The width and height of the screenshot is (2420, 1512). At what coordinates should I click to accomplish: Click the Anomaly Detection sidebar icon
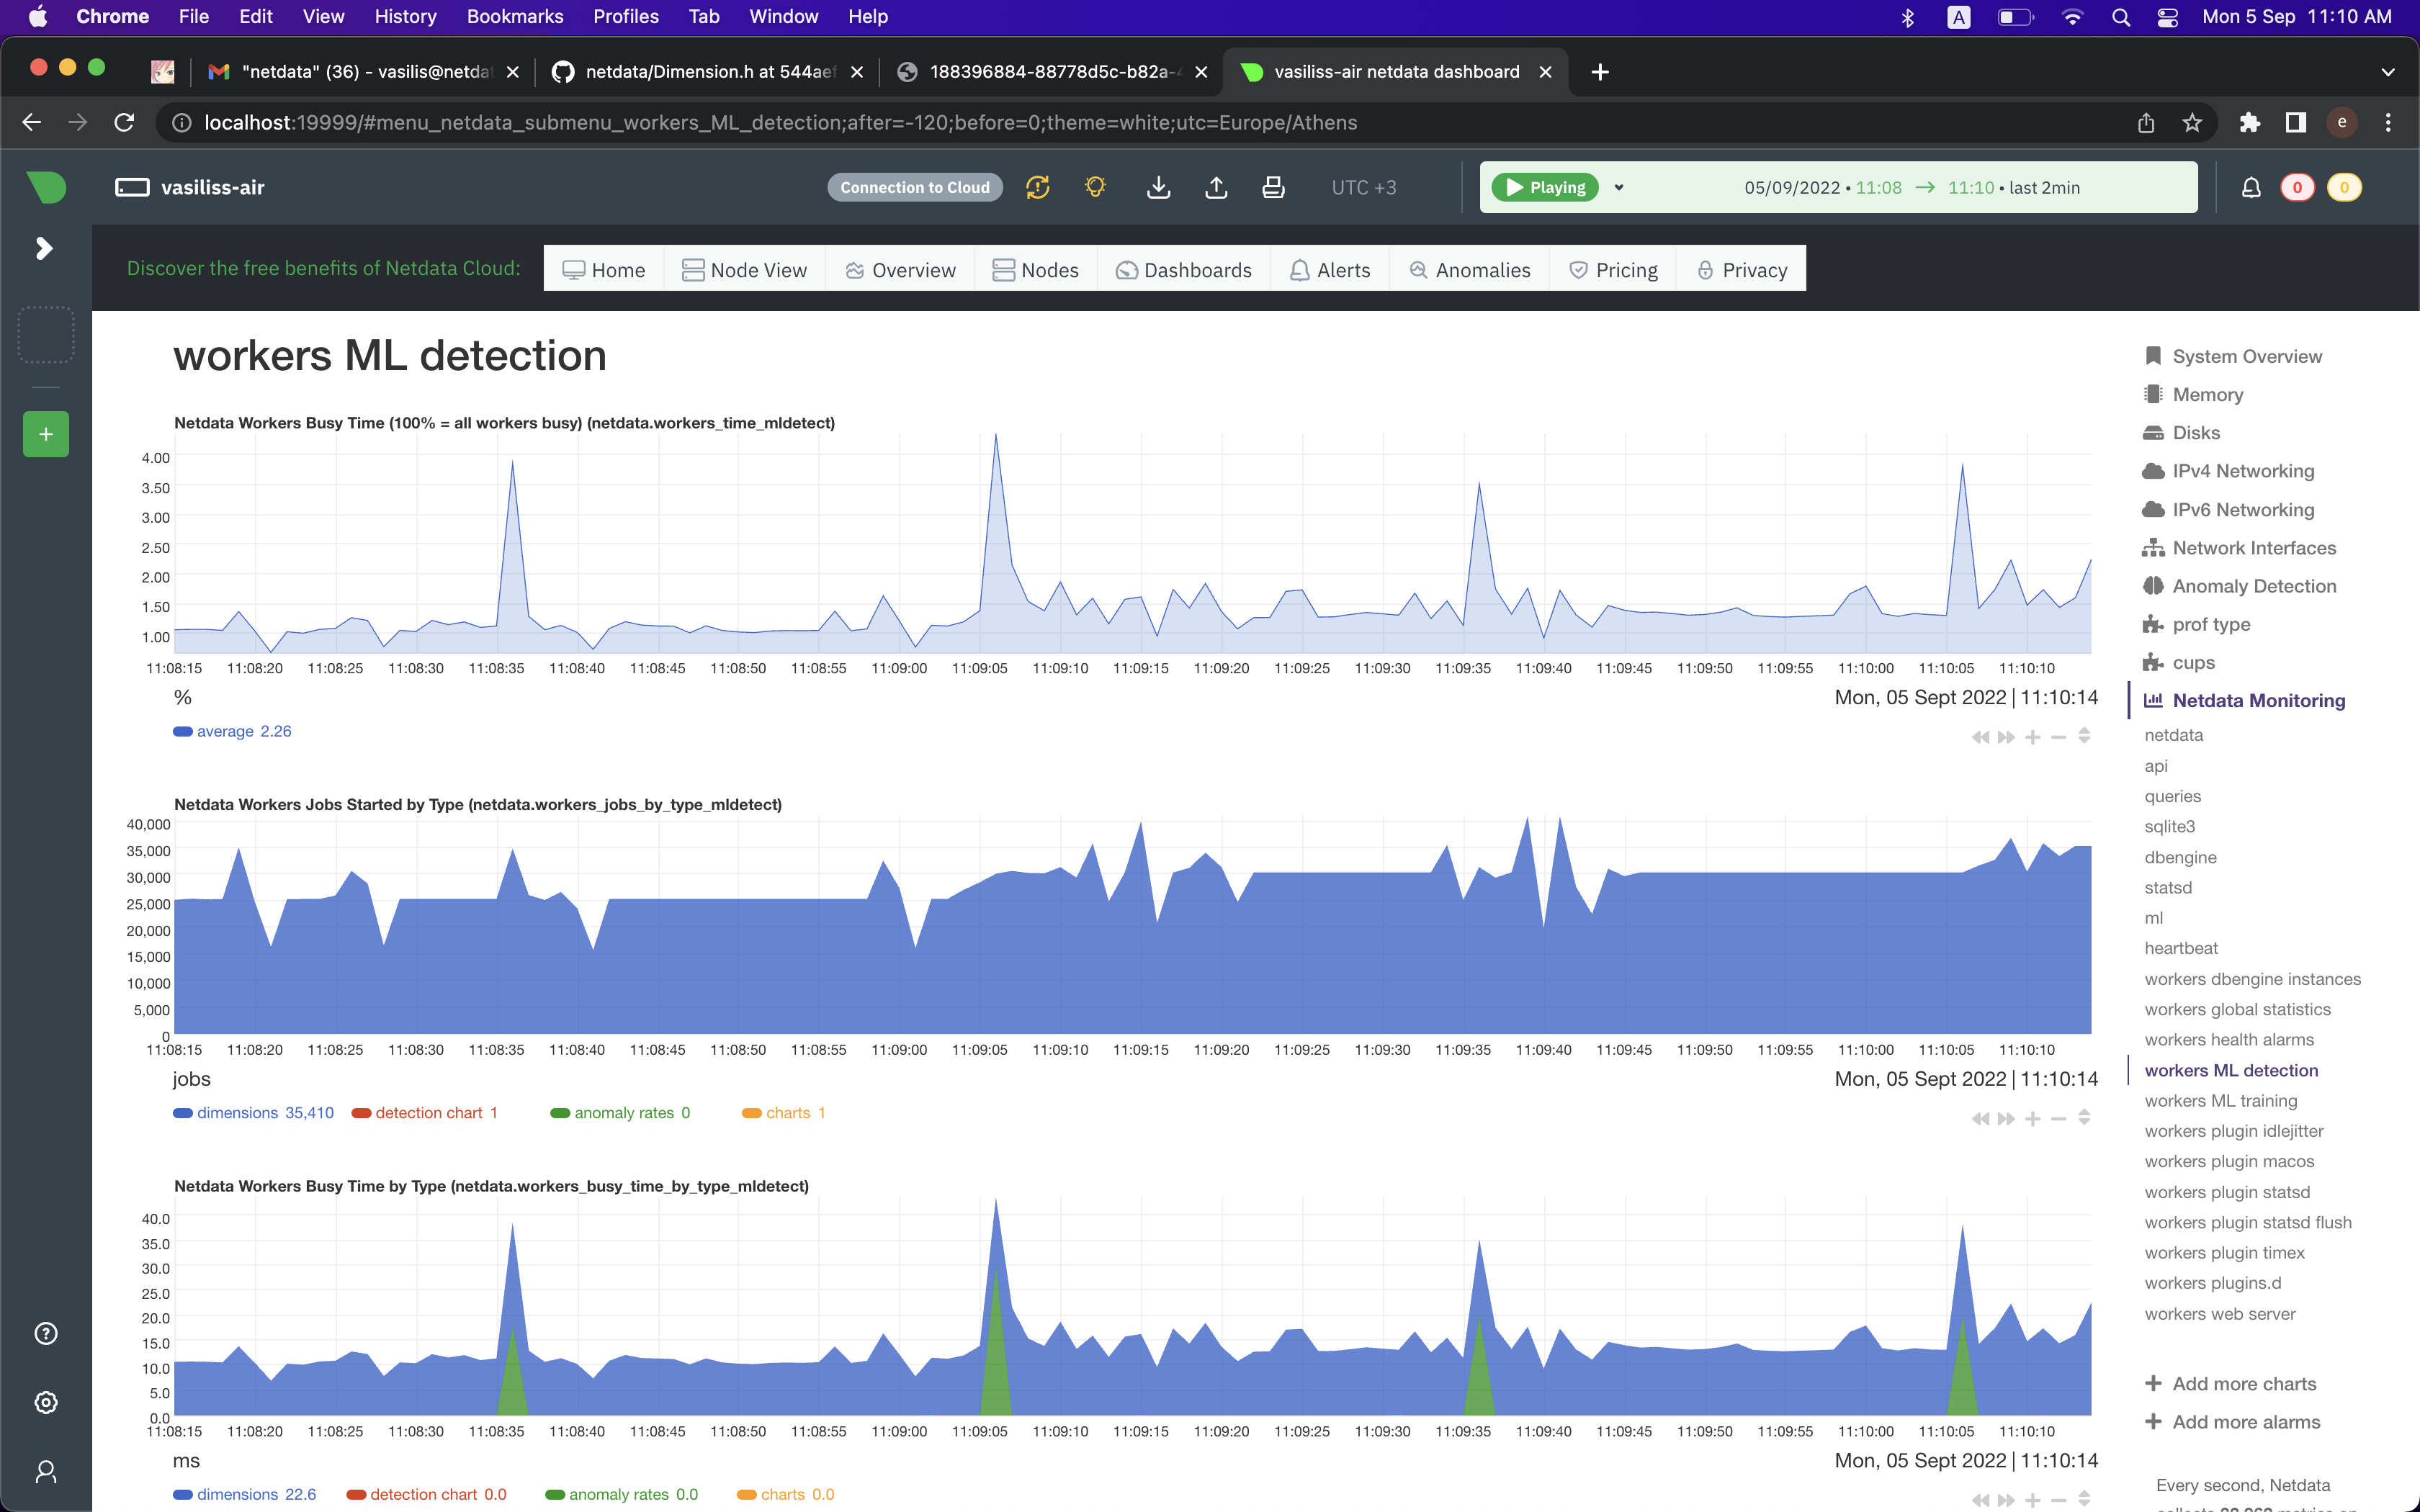(x=2154, y=586)
